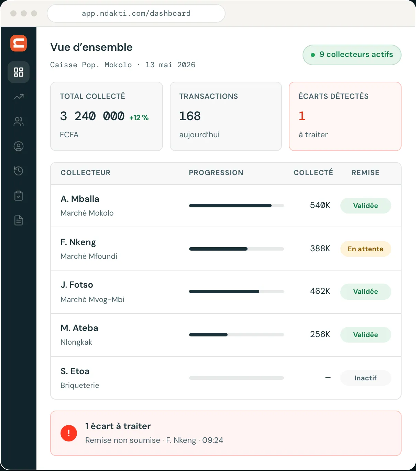The image size is (416, 471).
Task: Click the Validée badge for A. Mballa
Action: point(365,206)
